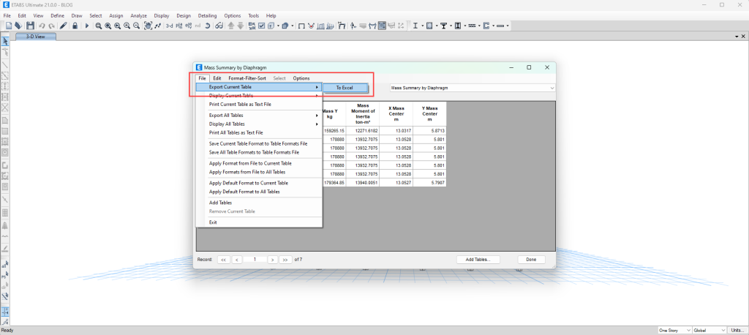Click the Move Up in List arrow
Screen dimensions: 749x335
click(230, 26)
